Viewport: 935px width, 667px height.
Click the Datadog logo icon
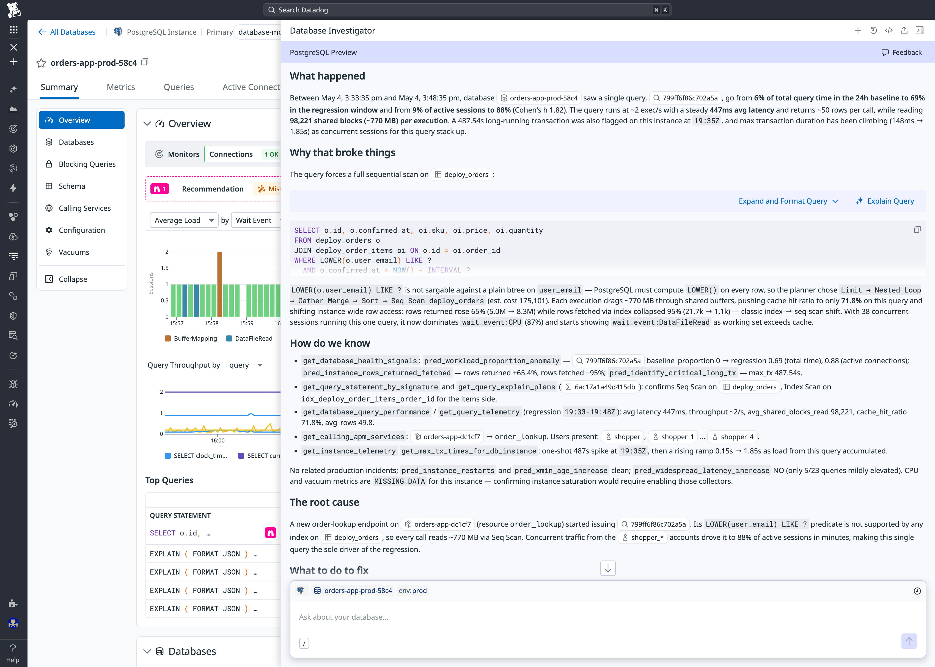[13, 10]
